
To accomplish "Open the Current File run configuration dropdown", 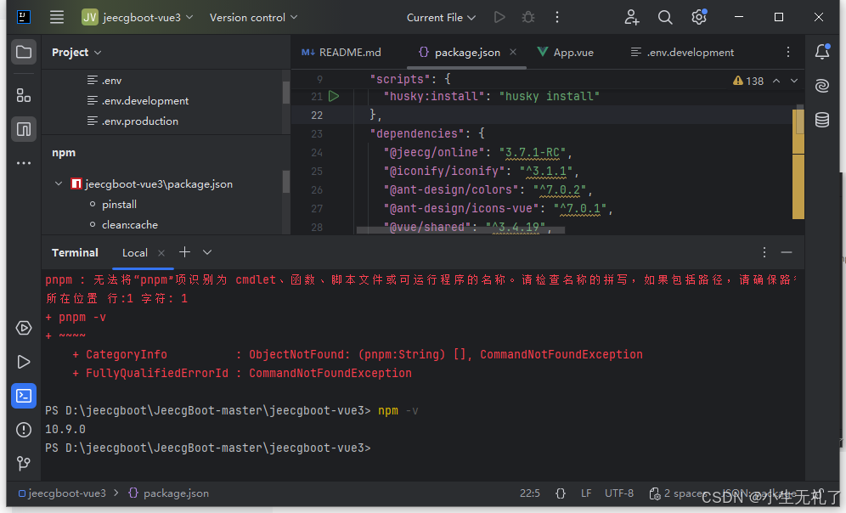I will 441,17.
